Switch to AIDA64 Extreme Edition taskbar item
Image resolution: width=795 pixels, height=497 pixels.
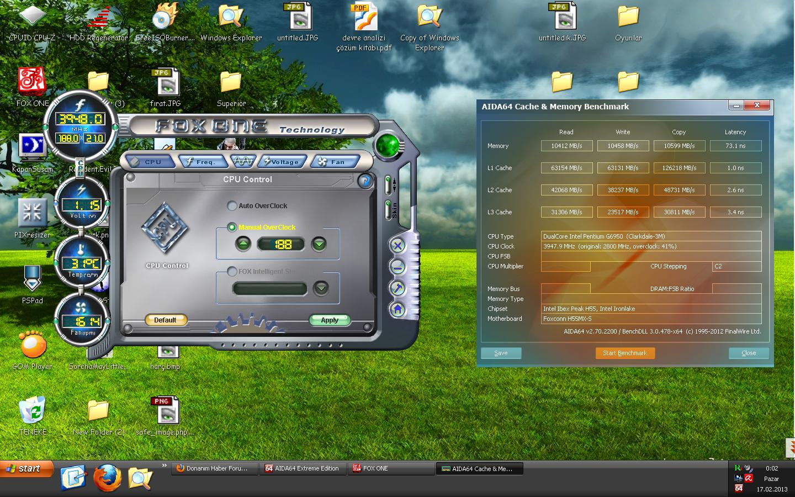point(304,468)
